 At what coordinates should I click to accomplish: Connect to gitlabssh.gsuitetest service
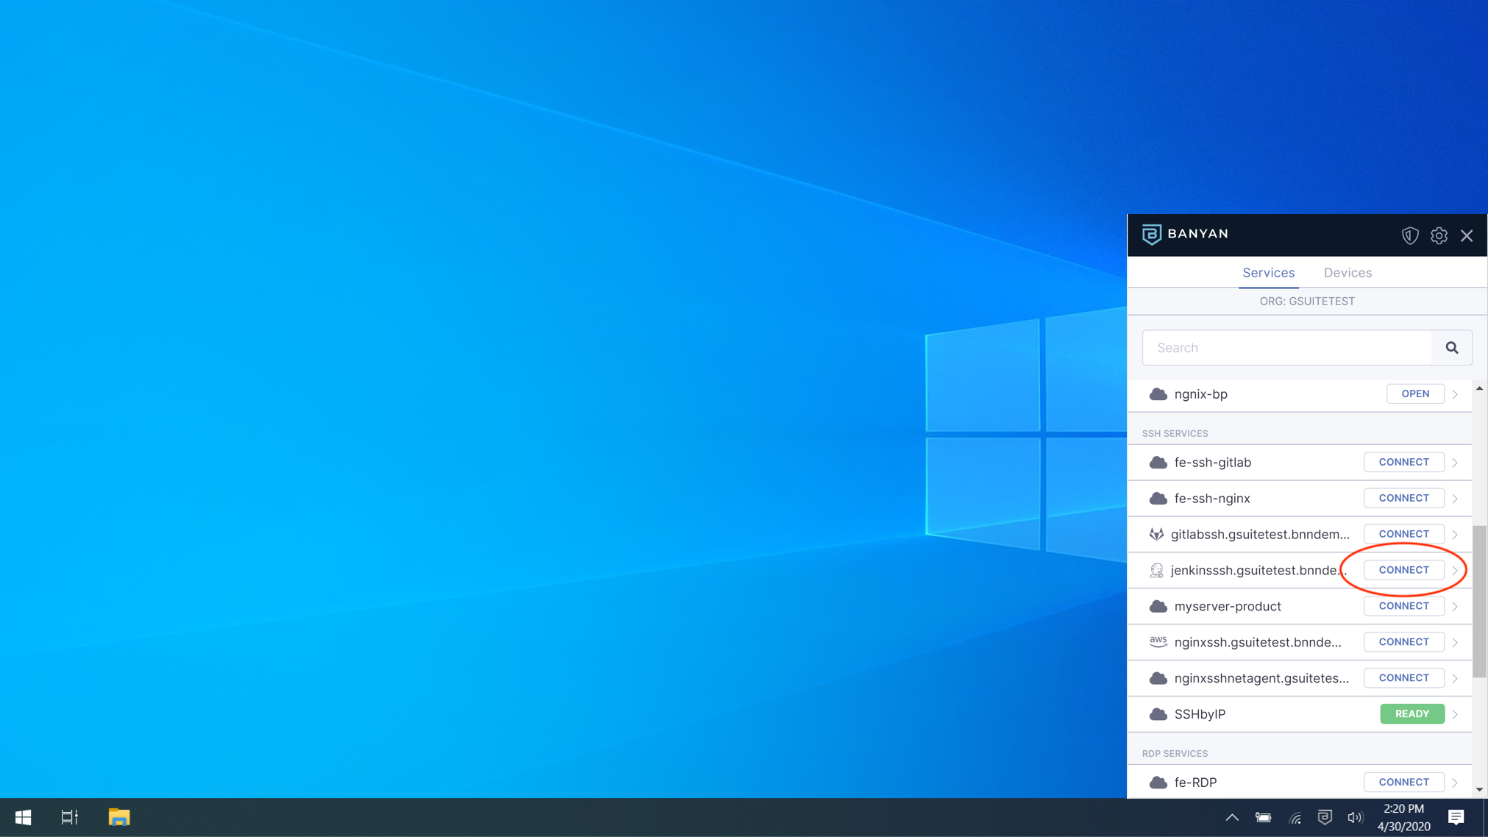coord(1403,534)
